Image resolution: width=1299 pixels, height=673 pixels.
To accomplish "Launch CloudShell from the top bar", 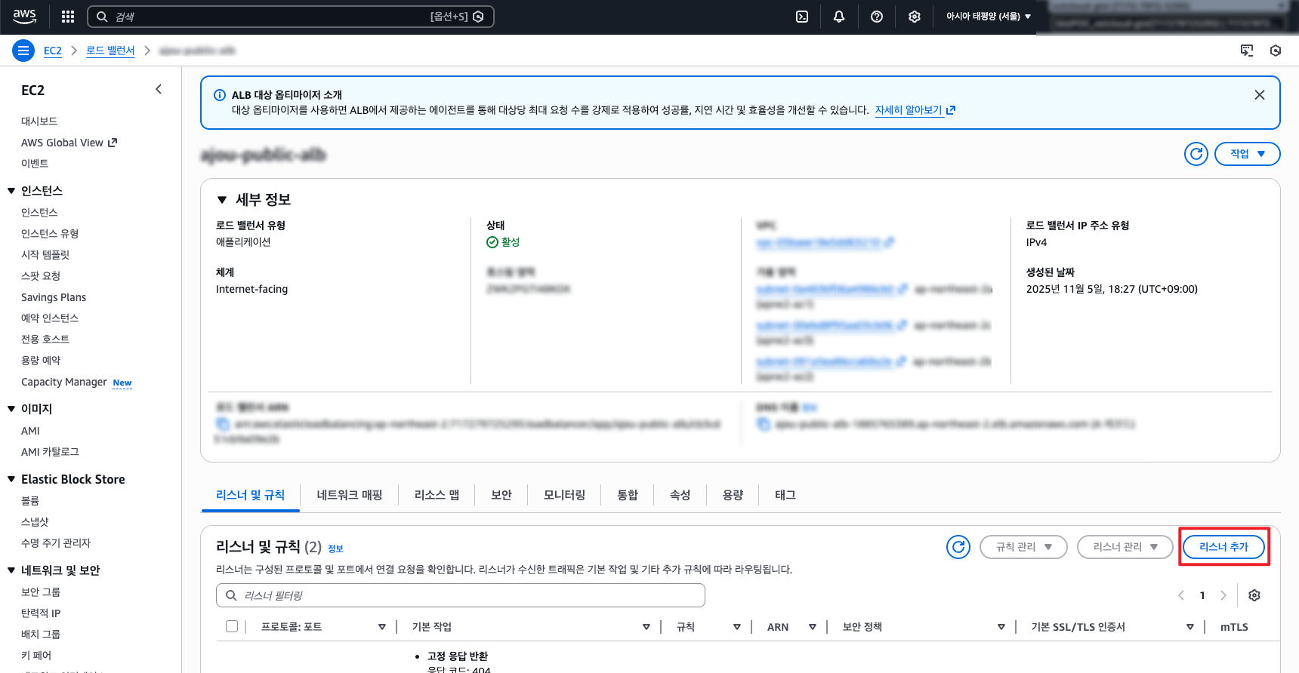I will (802, 17).
